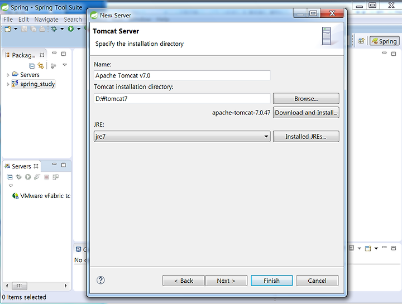This screenshot has width=402, height=304.
Task: Select the Package Explorer tab
Action: pos(23,55)
